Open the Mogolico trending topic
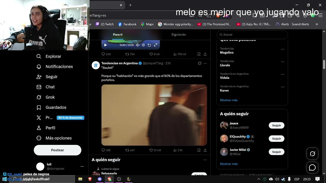Viewport: 326px width, 183px height. tap(227, 53)
